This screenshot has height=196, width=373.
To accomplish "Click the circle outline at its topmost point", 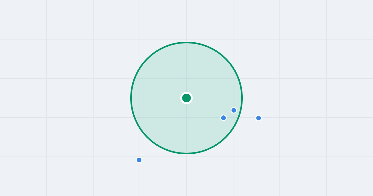I will coord(186,42).
